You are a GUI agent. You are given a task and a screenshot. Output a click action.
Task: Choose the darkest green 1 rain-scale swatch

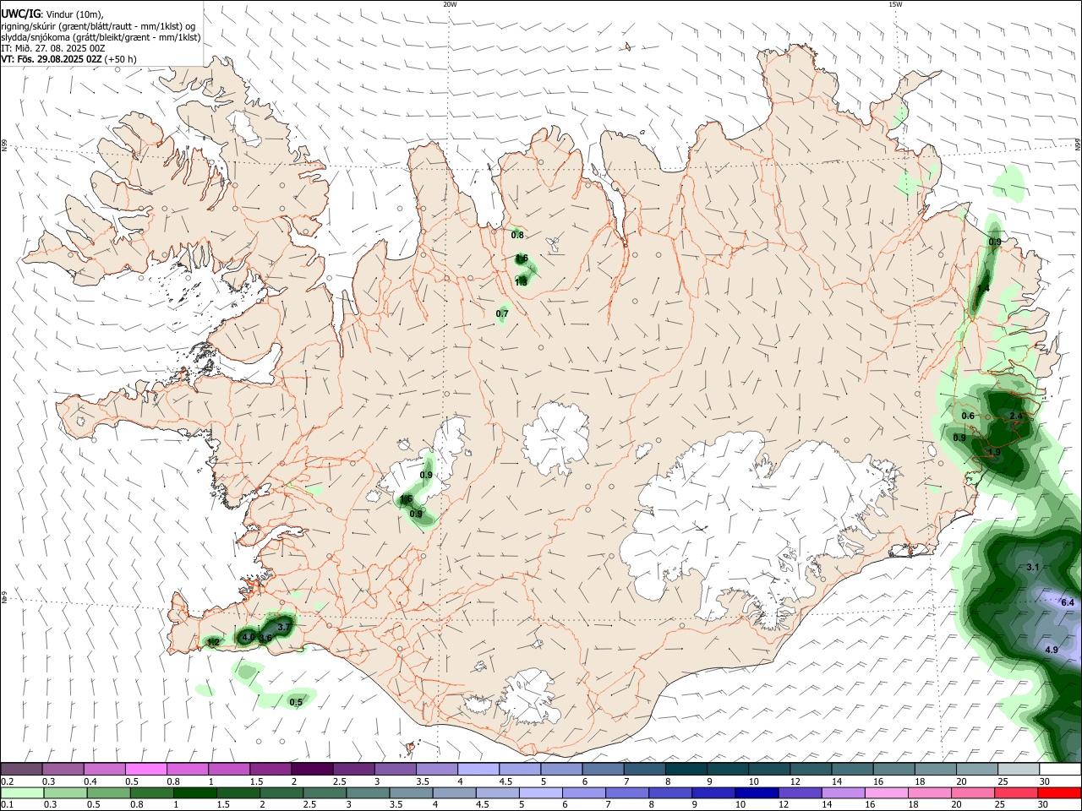click(195, 793)
